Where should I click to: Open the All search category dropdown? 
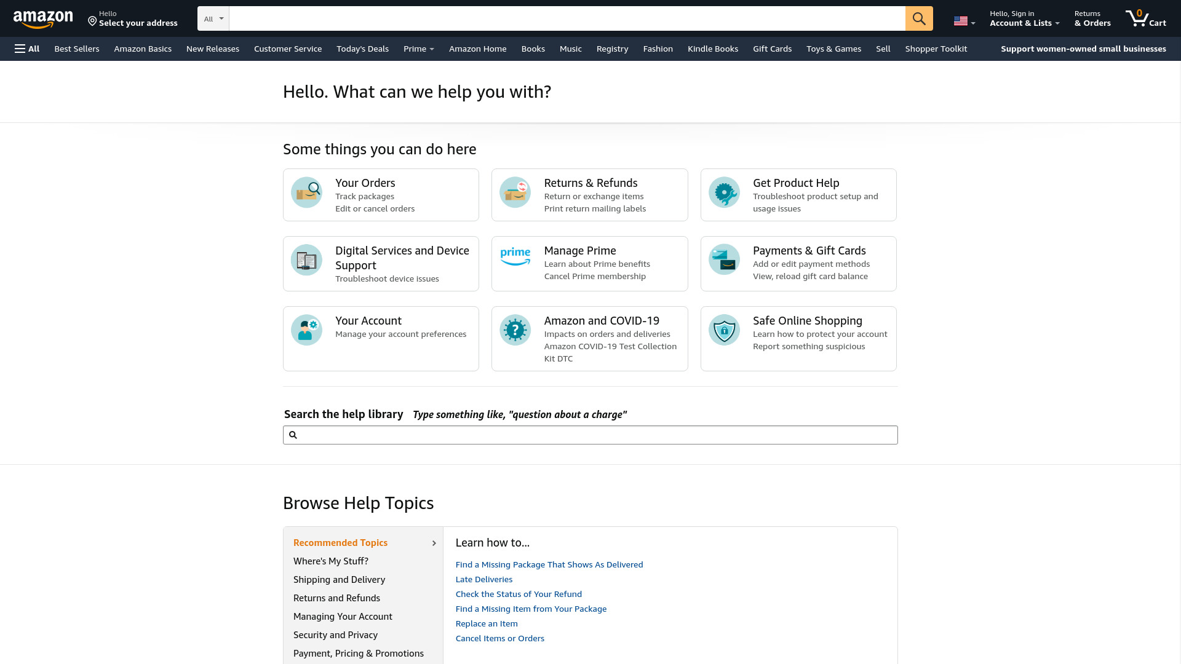[213, 18]
